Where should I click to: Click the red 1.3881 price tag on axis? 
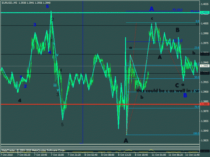pos(204,104)
